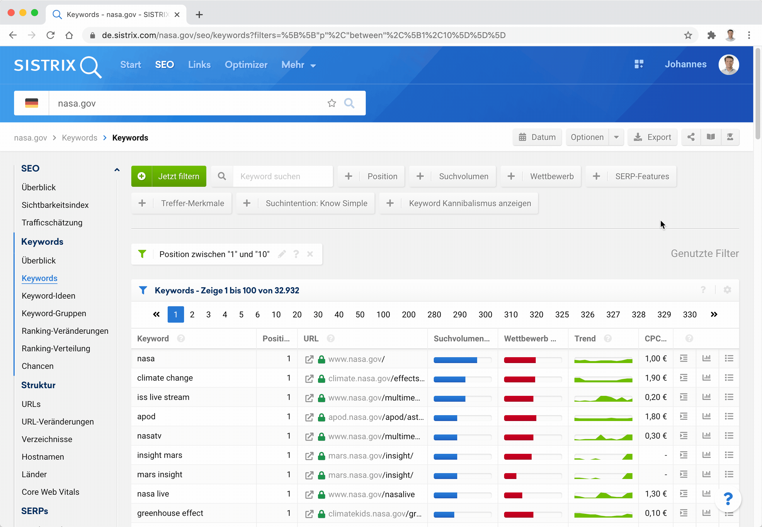This screenshot has height=527, width=762.
Task: Open Ranking-Veränderungen in the sidebar
Action: click(x=65, y=331)
